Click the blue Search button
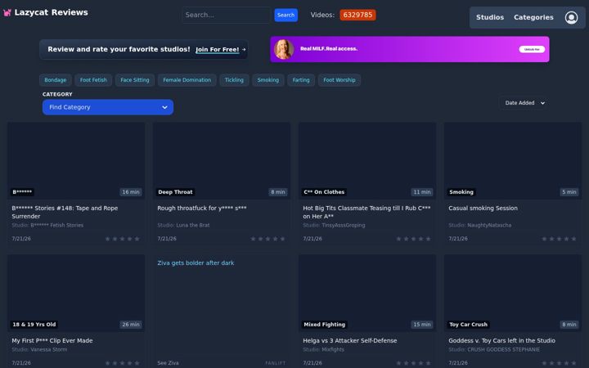Screen dimensions: 589x368 click(x=286, y=15)
